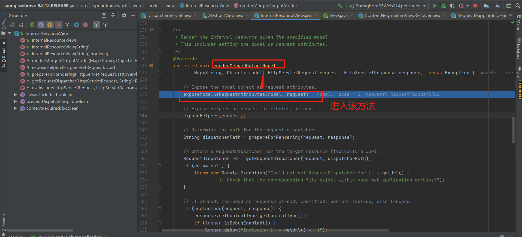Select exposeHelpers(HttpServletRequest): void in Structure
This screenshot has width=522, height=237.
[73, 67]
